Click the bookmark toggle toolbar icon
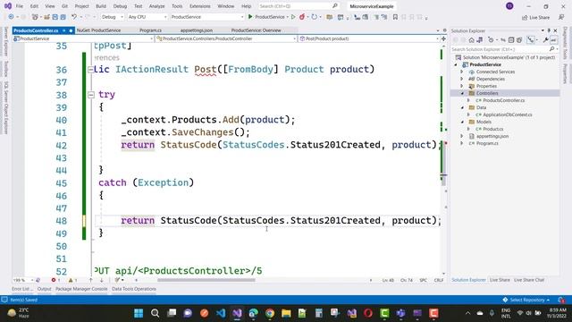Image resolution: width=572 pixels, height=322 pixels. pyautogui.click(x=395, y=17)
